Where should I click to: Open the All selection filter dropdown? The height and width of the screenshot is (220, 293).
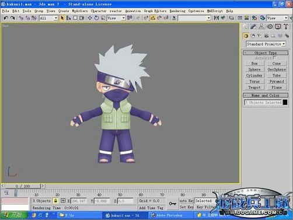click(48, 18)
